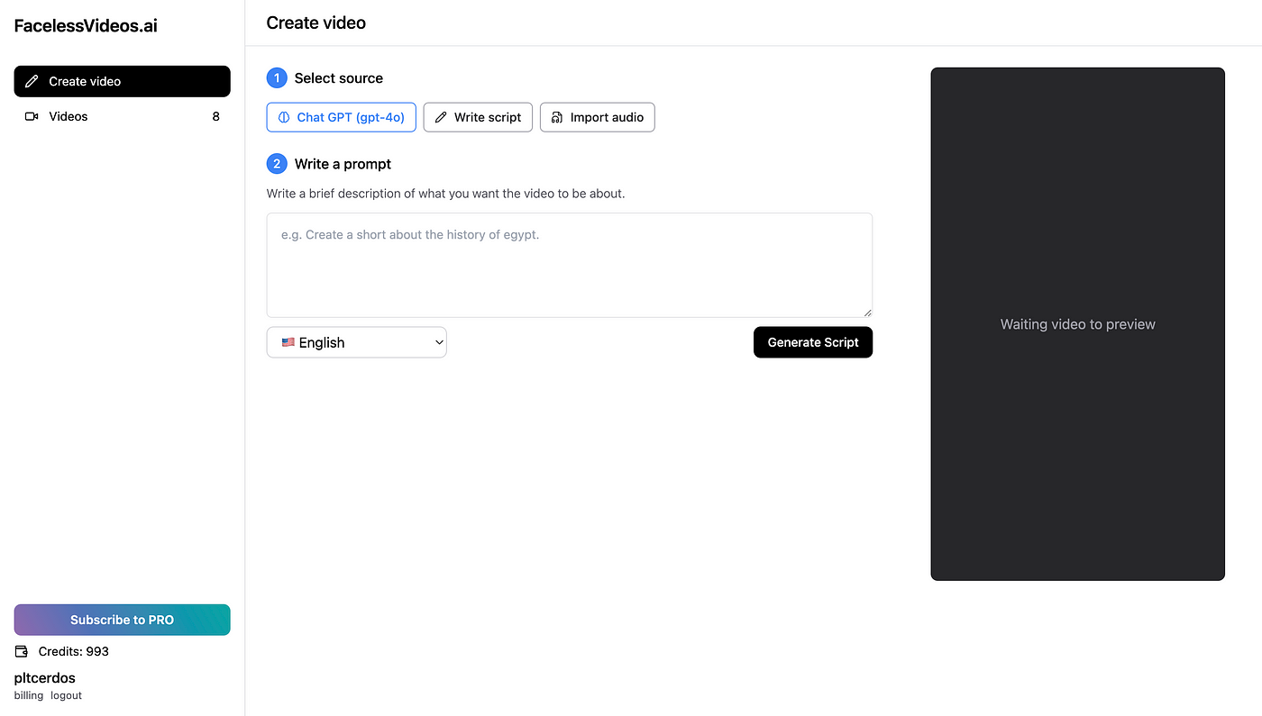Image resolution: width=1262 pixels, height=716 pixels.
Task: Click the Generate Script button
Action: [x=813, y=342]
